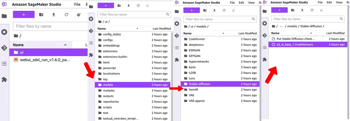Viewport: 350px width, 121px height.
Task: Click filter files search box in '/ ui / models /' panel
Action: [x=220, y=19]
